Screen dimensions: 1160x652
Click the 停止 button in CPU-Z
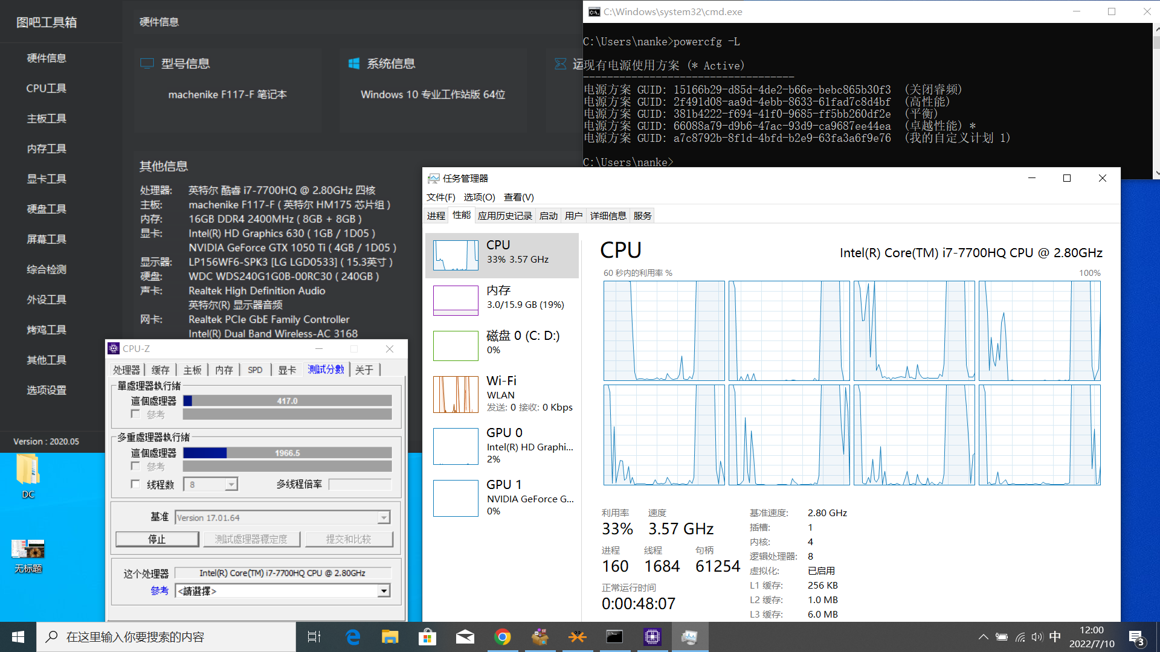pos(157,539)
